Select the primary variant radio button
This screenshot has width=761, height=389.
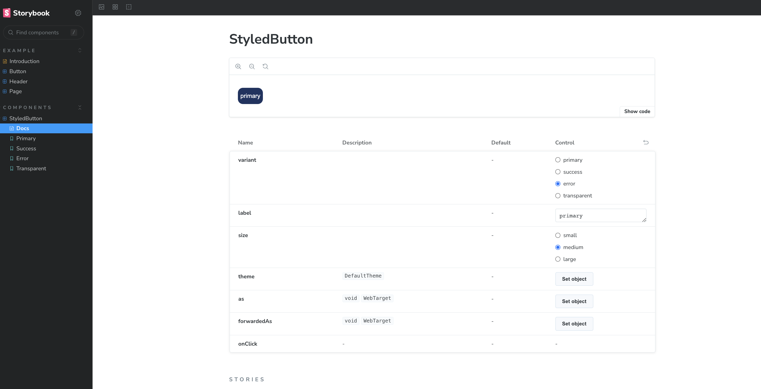pyautogui.click(x=558, y=160)
